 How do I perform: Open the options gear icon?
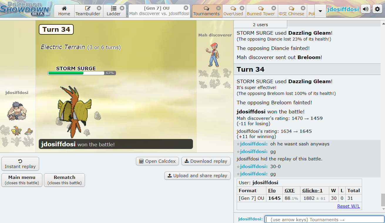tap(377, 9)
